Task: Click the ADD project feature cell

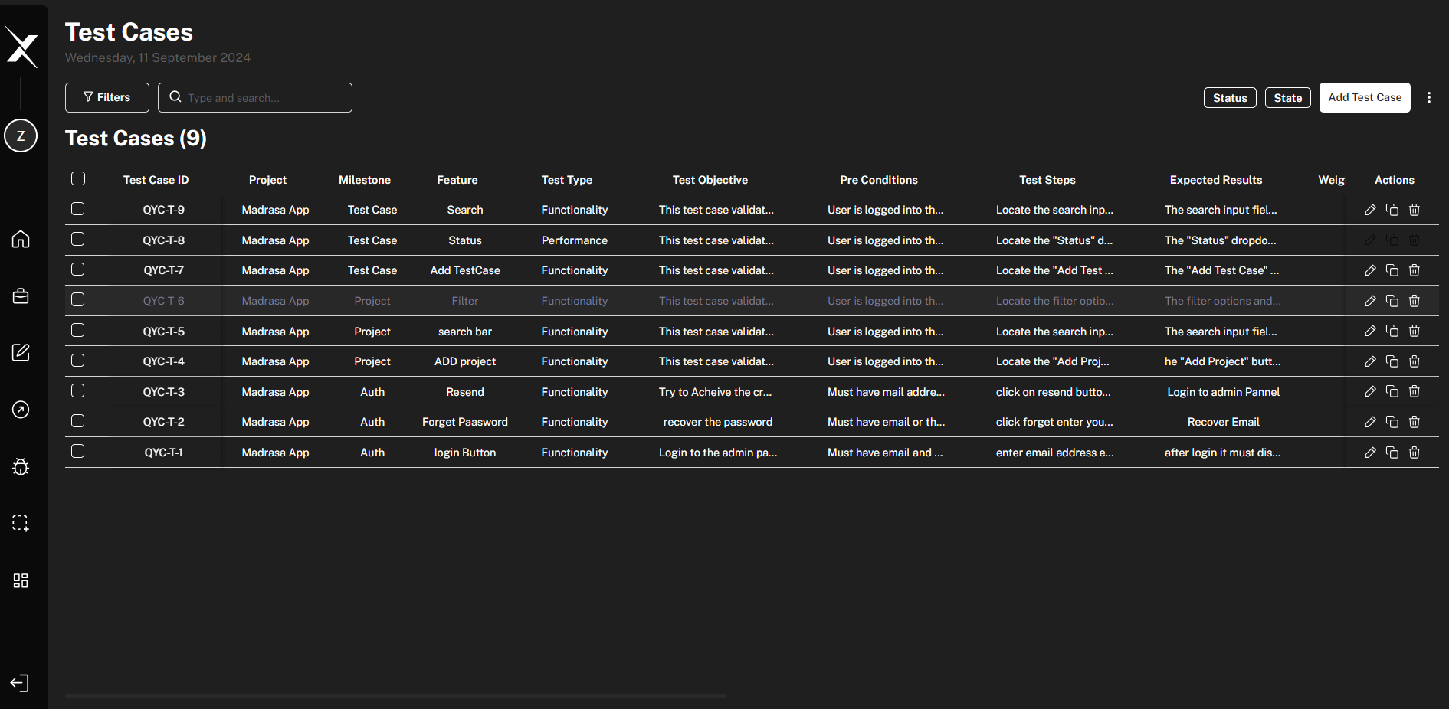Action: (x=465, y=361)
